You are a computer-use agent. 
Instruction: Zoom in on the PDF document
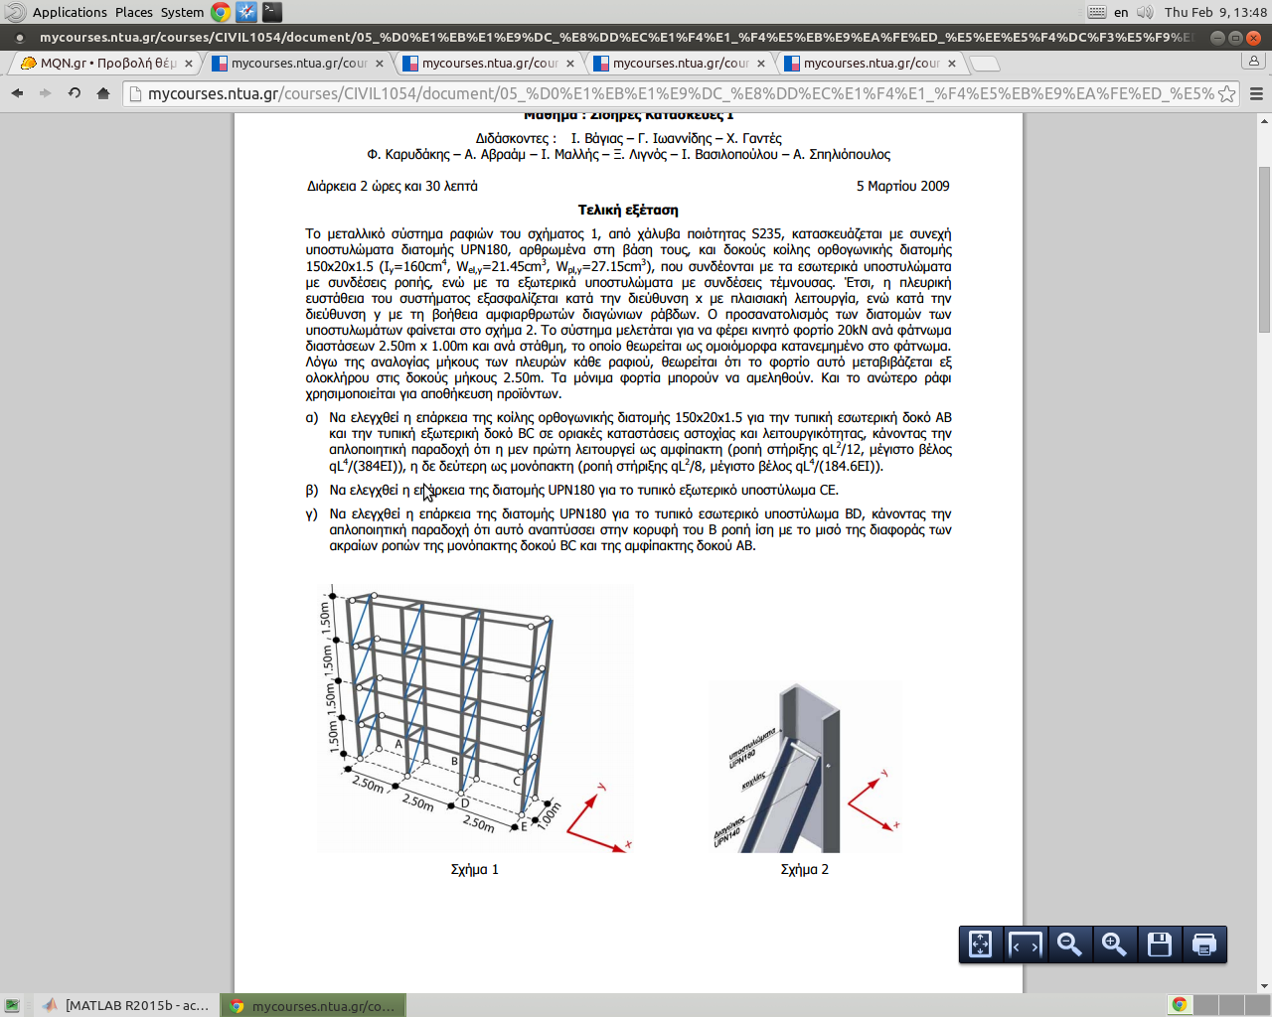(x=1114, y=944)
